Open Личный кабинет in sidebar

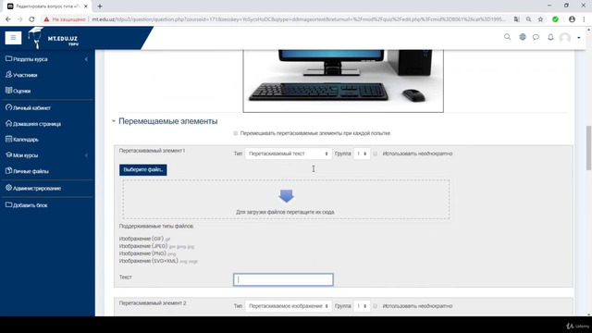pos(28,108)
